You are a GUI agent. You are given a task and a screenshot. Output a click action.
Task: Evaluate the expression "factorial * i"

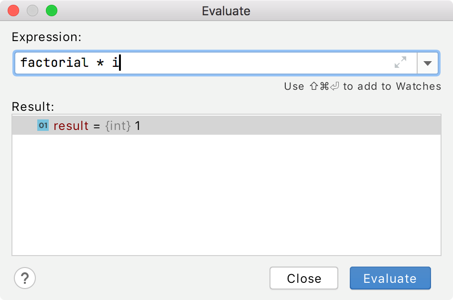pyautogui.click(x=390, y=278)
